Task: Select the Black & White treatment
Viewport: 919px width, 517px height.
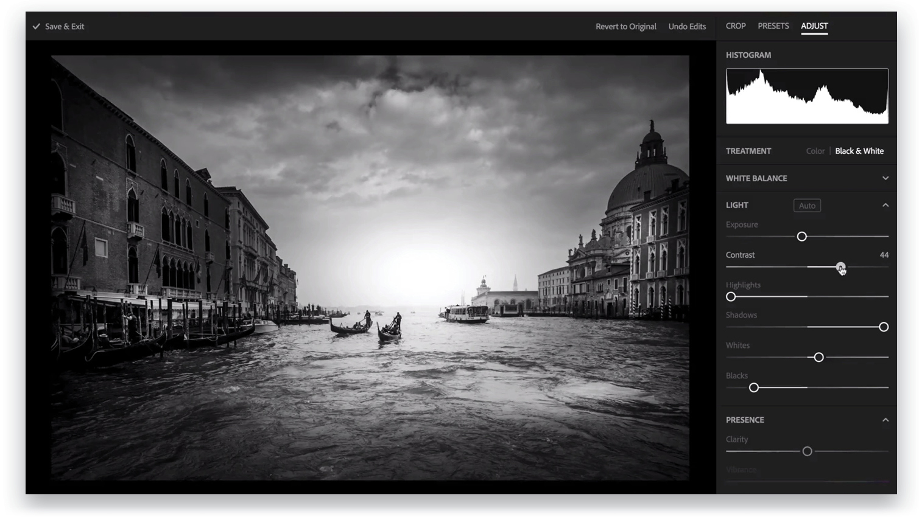Action: click(x=859, y=151)
